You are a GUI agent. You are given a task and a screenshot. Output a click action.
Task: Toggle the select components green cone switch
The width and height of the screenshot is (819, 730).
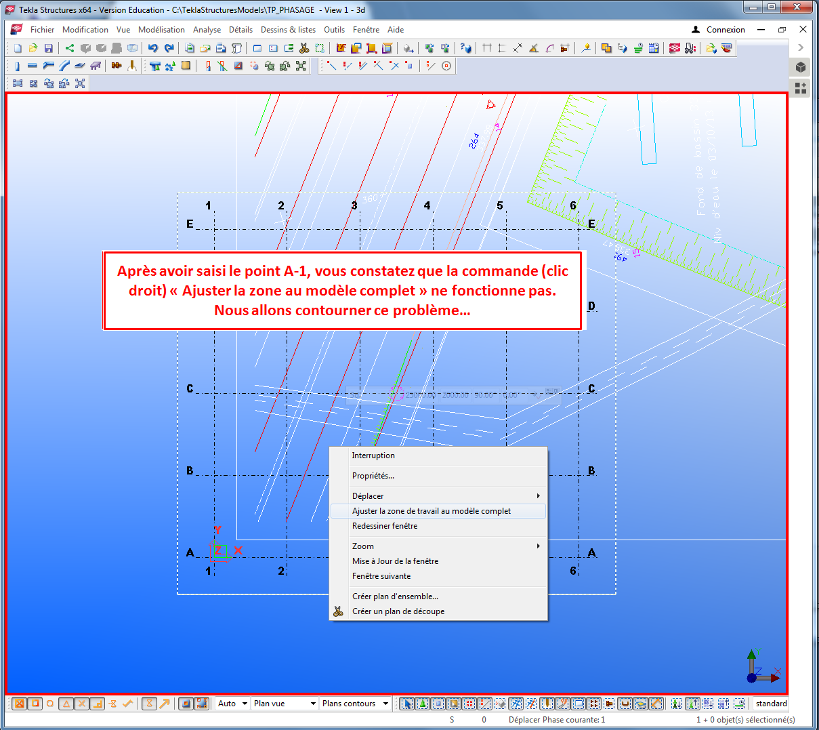(x=422, y=704)
